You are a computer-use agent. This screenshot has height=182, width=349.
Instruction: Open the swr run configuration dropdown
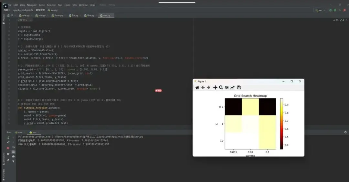click(x=320, y=10)
